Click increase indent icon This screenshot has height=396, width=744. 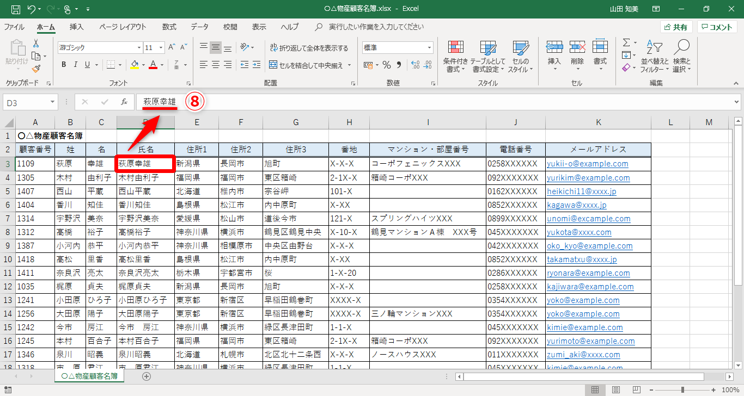point(255,65)
